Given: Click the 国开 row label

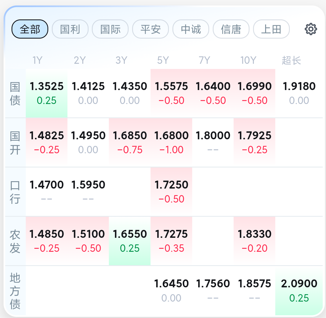Looking at the screenshot, I should (15, 143).
